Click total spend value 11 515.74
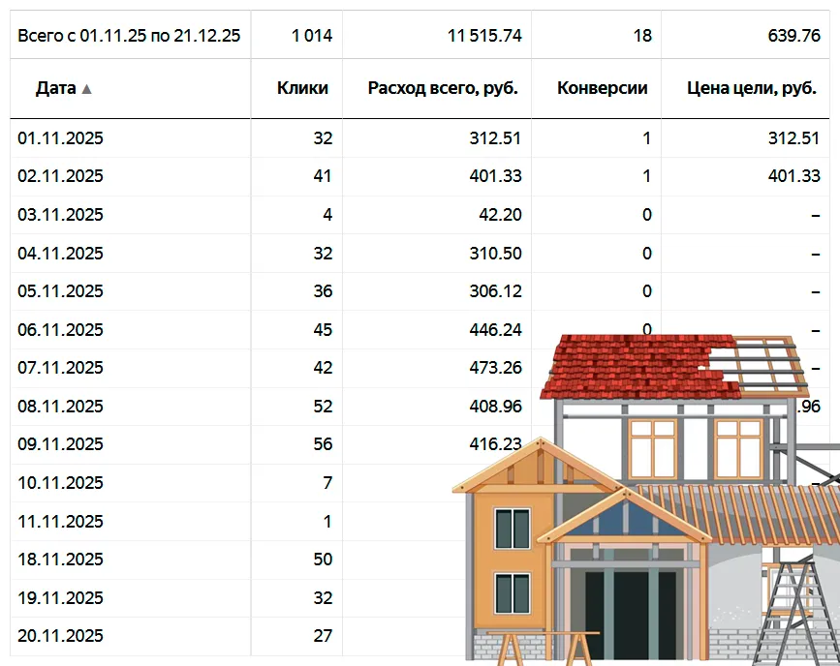Image resolution: width=840 pixels, height=666 pixels. coord(484,36)
